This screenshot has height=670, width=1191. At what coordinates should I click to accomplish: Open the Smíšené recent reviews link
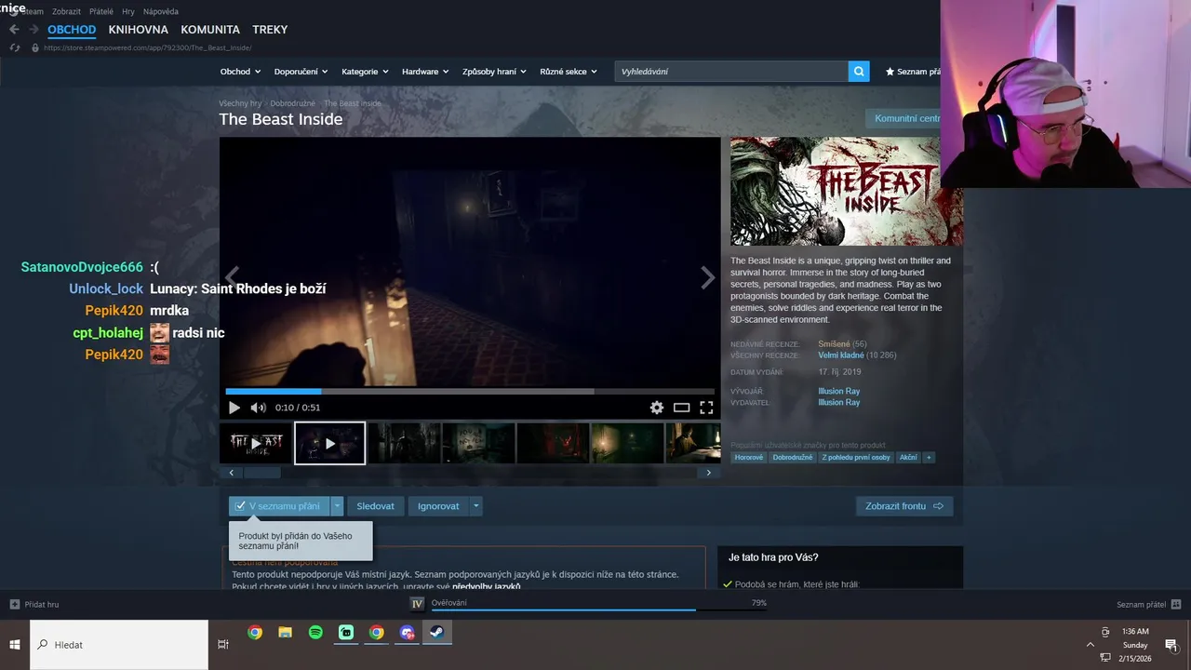point(834,344)
